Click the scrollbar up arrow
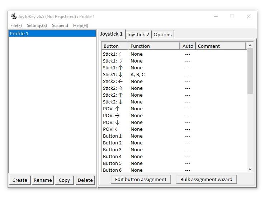This screenshot has width=279, height=217. click(250, 46)
